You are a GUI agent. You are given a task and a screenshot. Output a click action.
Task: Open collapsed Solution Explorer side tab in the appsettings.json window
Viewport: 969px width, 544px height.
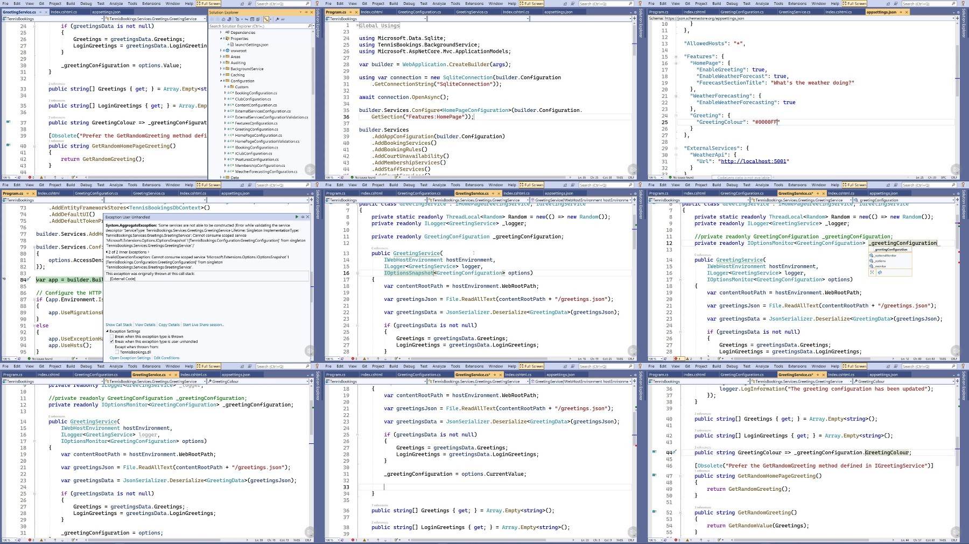964,23
